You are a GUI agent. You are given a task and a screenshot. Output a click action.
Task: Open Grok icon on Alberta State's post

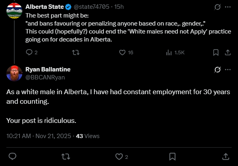coord(217,7)
